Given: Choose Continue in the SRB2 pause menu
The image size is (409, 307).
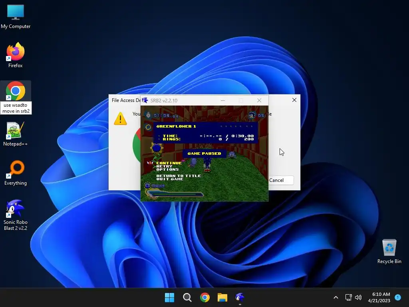Looking at the screenshot, I should (169, 163).
